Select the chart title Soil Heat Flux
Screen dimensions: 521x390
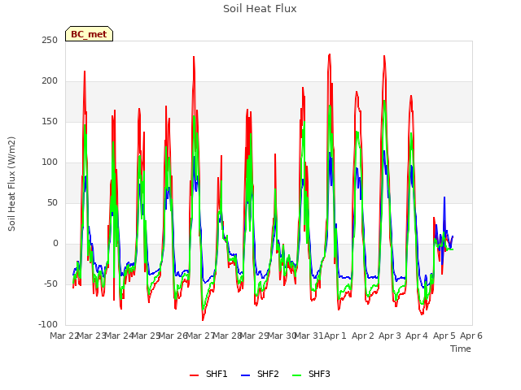[260, 9]
